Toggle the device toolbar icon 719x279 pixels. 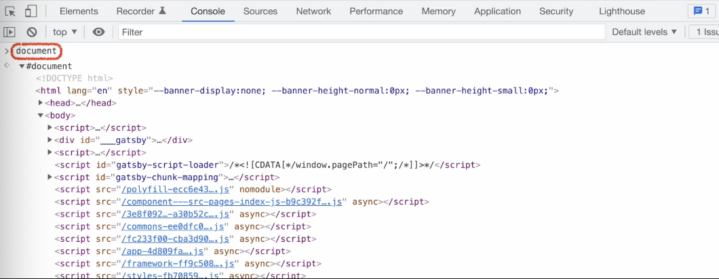pyautogui.click(x=31, y=12)
